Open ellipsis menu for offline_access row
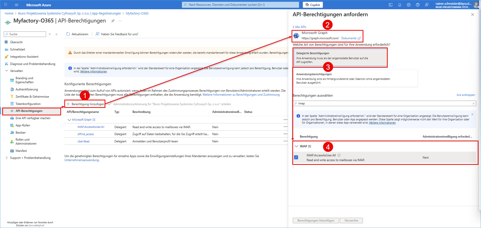The width and height of the screenshot is (481, 228). [x=285, y=134]
